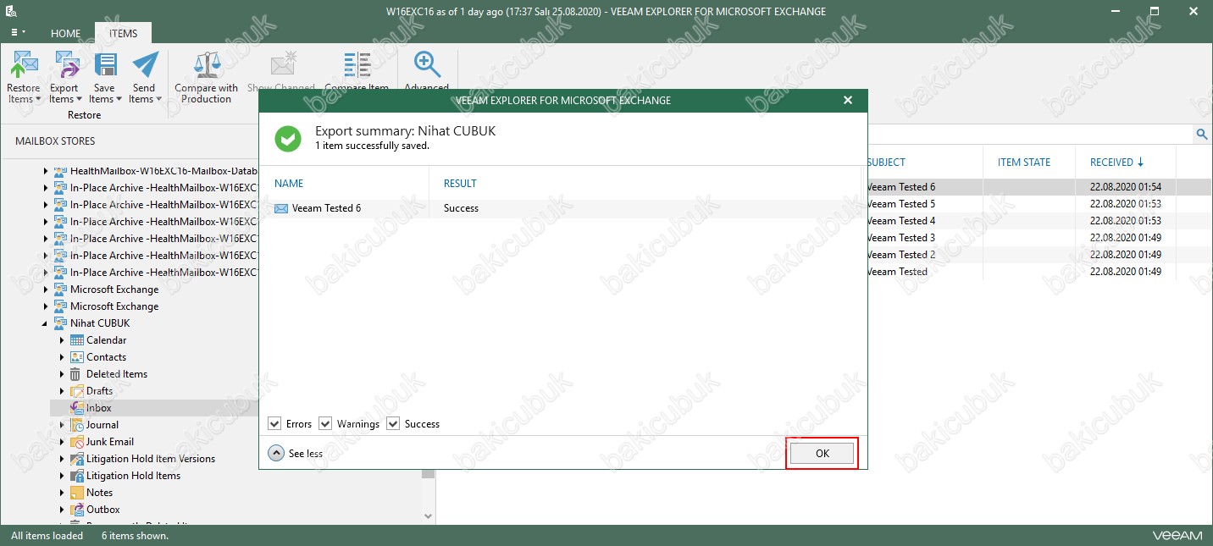
Task: Open the application main menu dropdown
Action: point(17,32)
